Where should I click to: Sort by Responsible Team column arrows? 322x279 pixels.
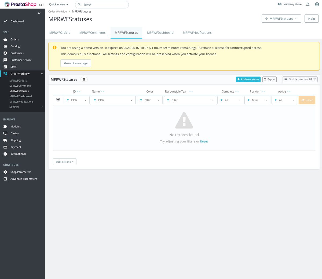(191, 92)
